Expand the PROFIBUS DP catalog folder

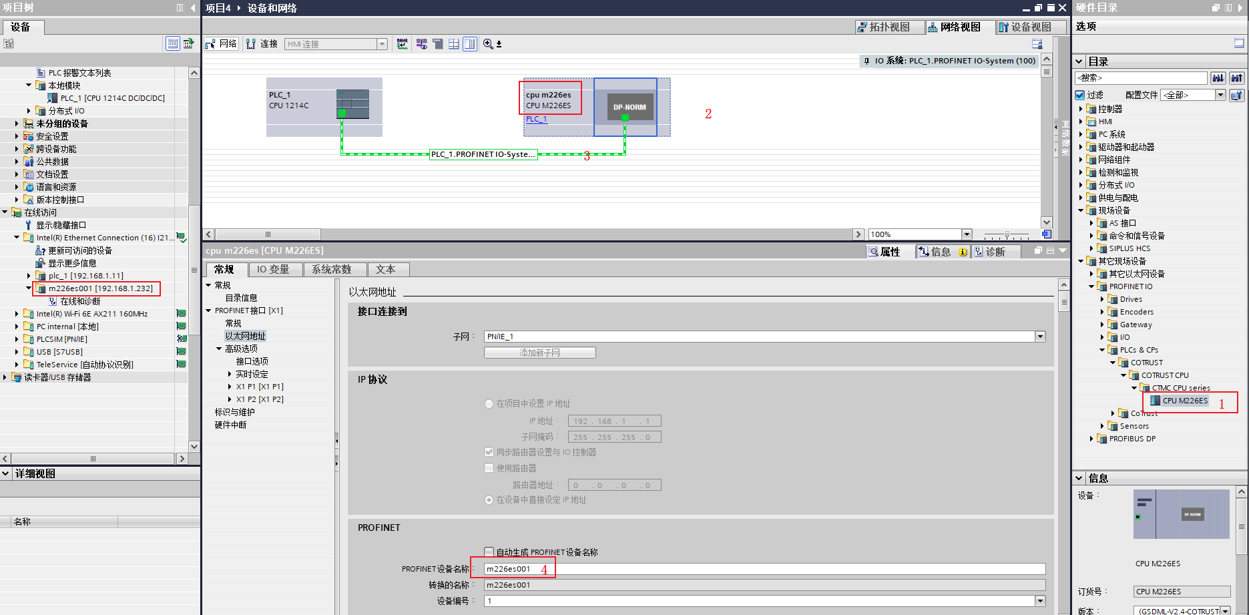pos(1091,439)
